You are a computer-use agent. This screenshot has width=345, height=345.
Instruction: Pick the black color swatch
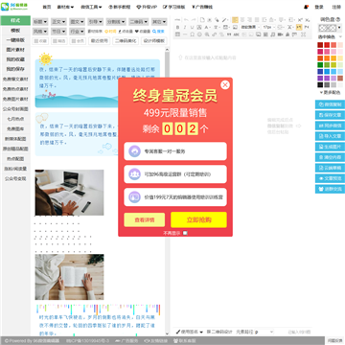[x=320, y=84]
